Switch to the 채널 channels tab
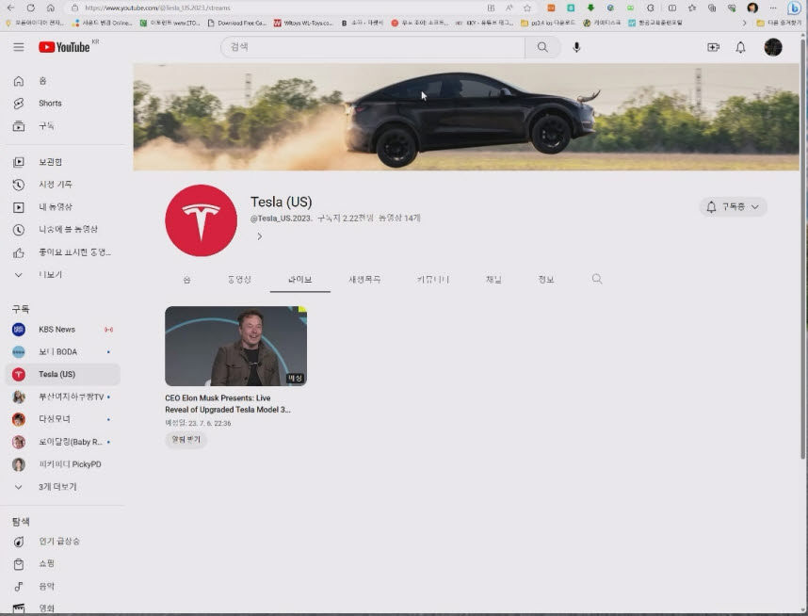This screenshot has height=616, width=808. click(493, 280)
